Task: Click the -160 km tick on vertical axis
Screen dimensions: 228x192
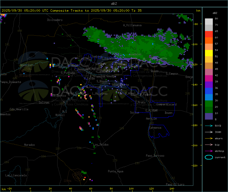Action: point(194,105)
